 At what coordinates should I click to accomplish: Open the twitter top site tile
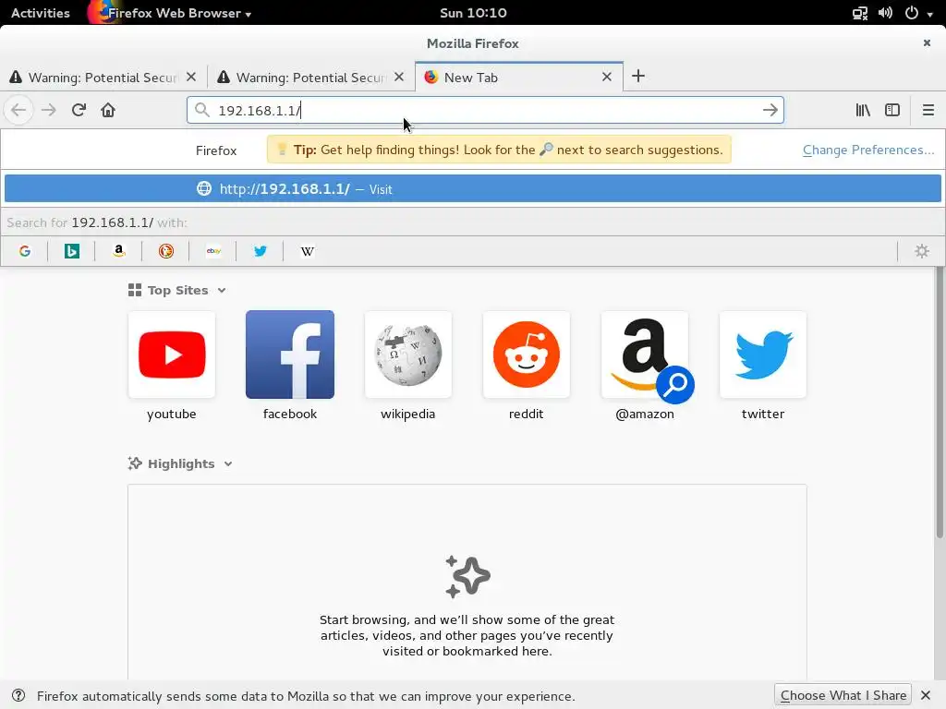[x=762, y=354]
